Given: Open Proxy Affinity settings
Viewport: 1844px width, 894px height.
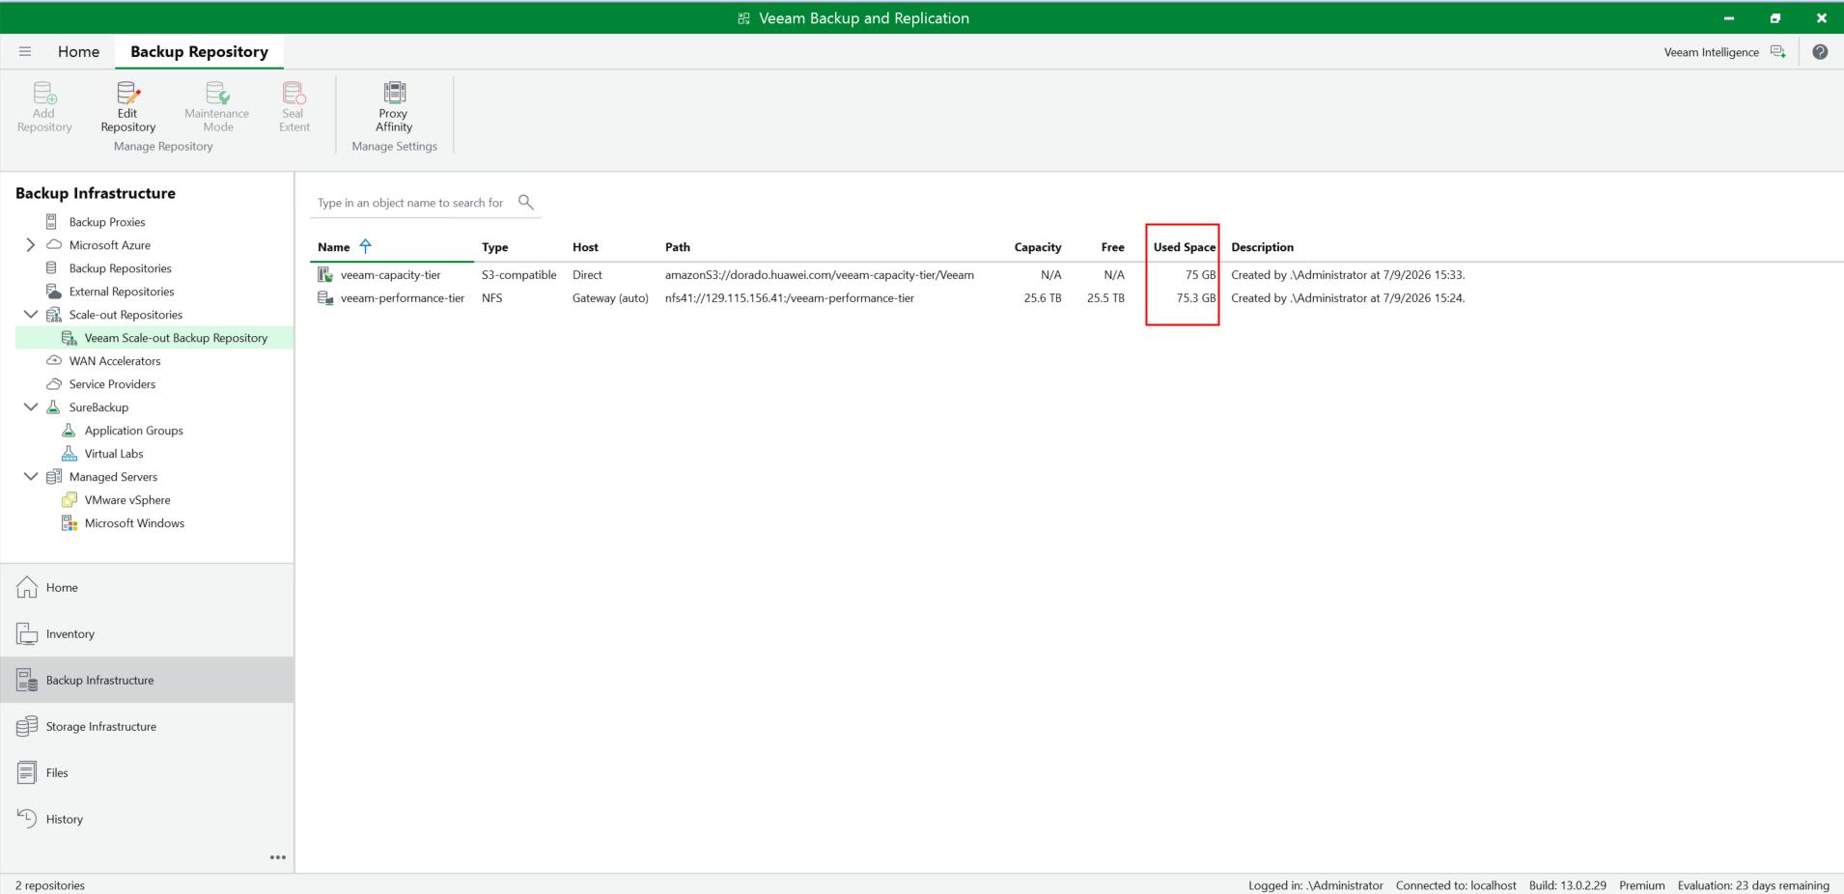Looking at the screenshot, I should tap(394, 107).
